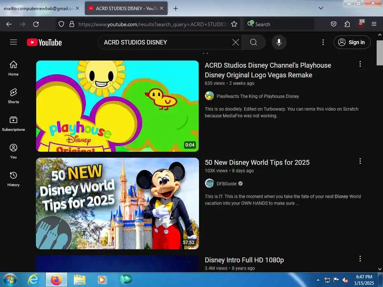Show hidden system tray icons
Screen dimensions: 383x287
click(x=318, y=280)
